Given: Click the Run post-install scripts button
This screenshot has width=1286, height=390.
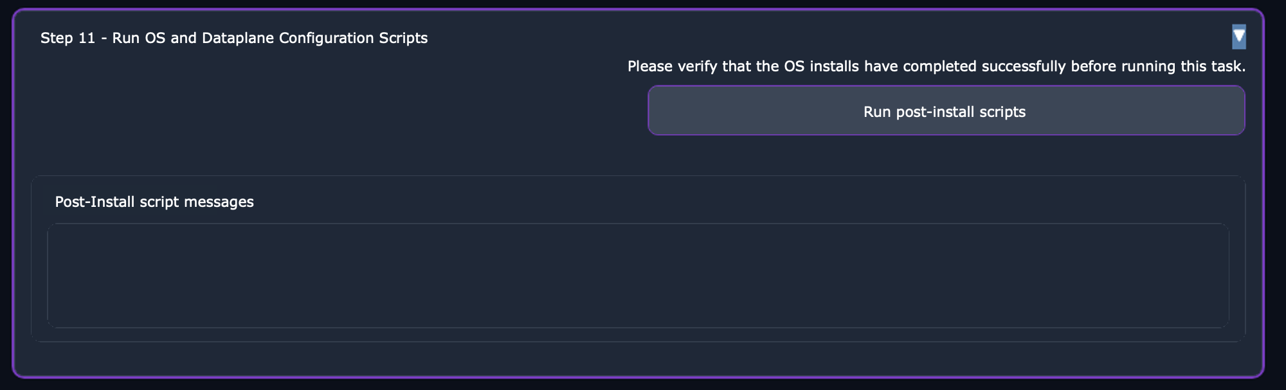Looking at the screenshot, I should [x=946, y=111].
